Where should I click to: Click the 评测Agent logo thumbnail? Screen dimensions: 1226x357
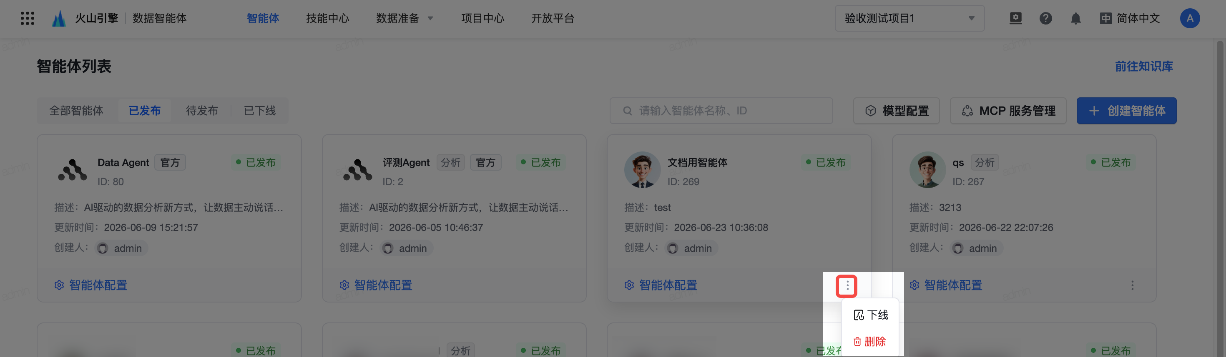(357, 170)
